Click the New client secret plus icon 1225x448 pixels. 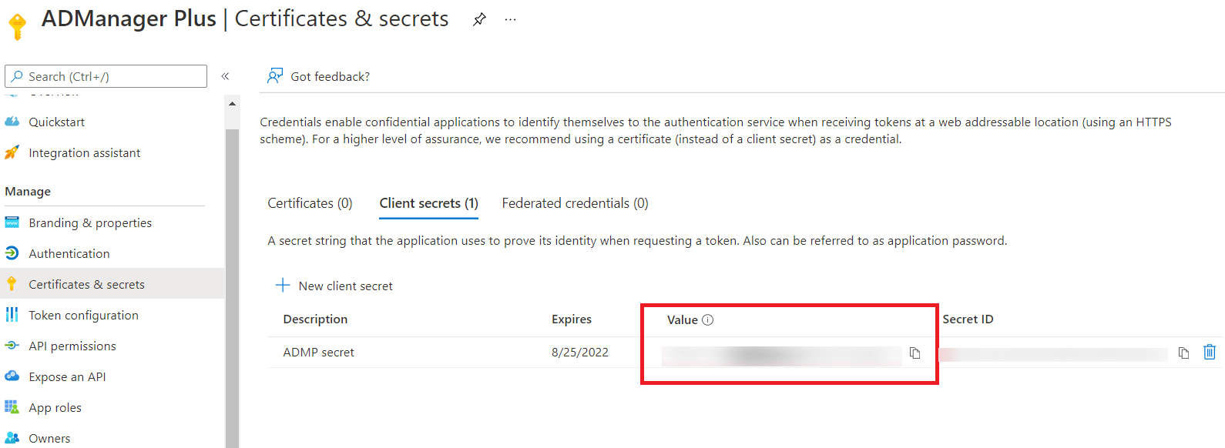click(x=283, y=286)
